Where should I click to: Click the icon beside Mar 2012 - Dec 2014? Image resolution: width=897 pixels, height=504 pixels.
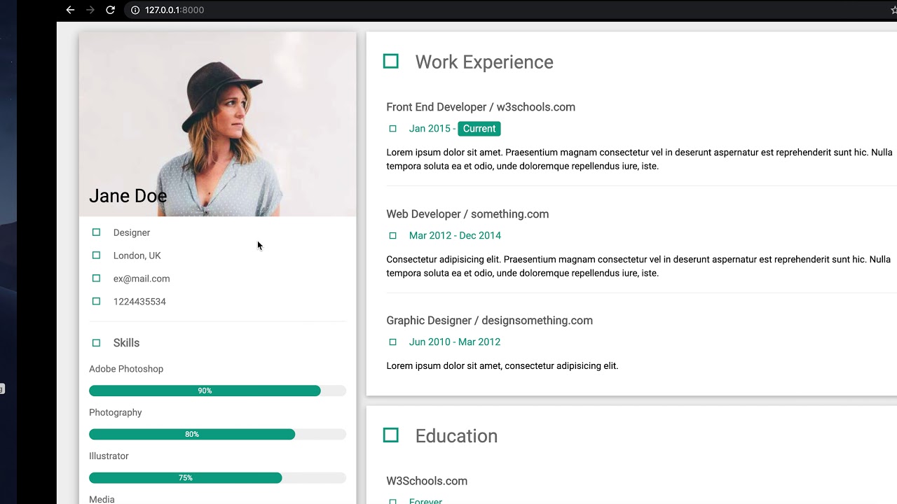[392, 236]
